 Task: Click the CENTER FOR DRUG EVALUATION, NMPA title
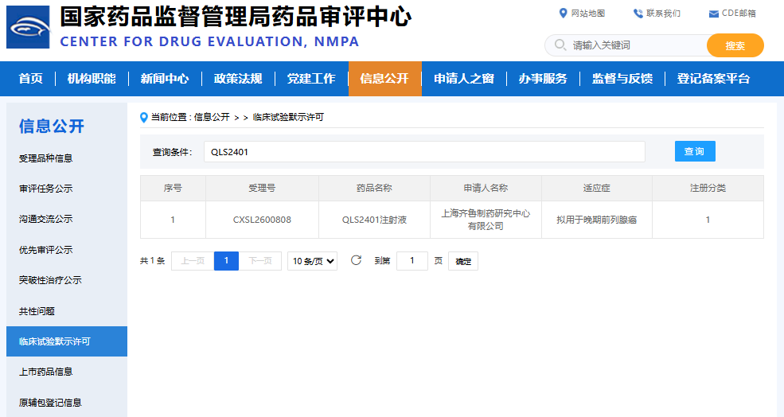[209, 41]
